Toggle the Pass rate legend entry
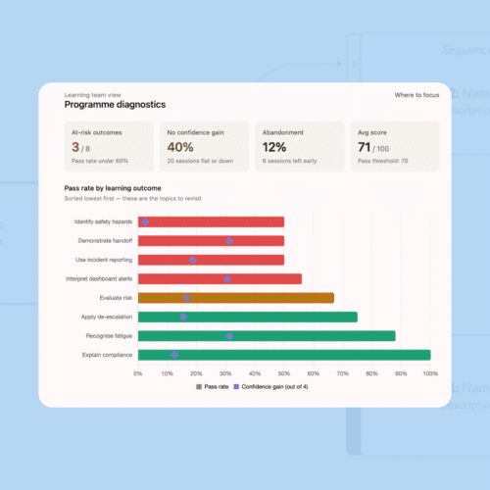The image size is (490, 490). click(x=213, y=387)
